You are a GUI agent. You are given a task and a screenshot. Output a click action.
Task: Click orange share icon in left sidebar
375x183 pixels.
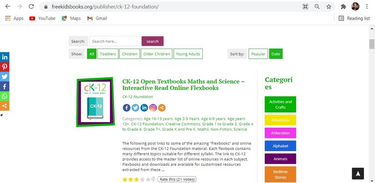(5, 106)
